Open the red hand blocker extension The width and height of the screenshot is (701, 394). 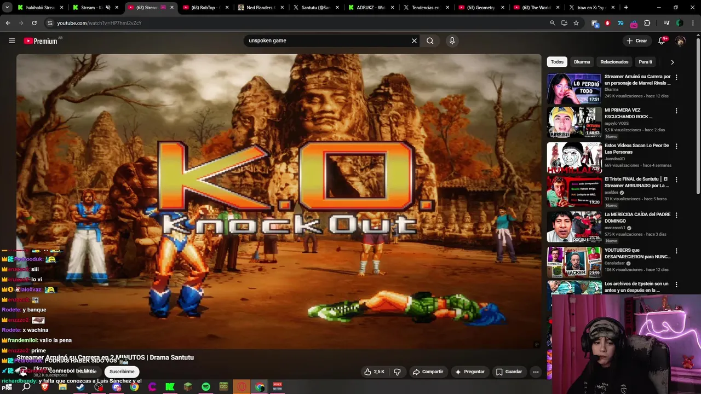click(x=607, y=23)
